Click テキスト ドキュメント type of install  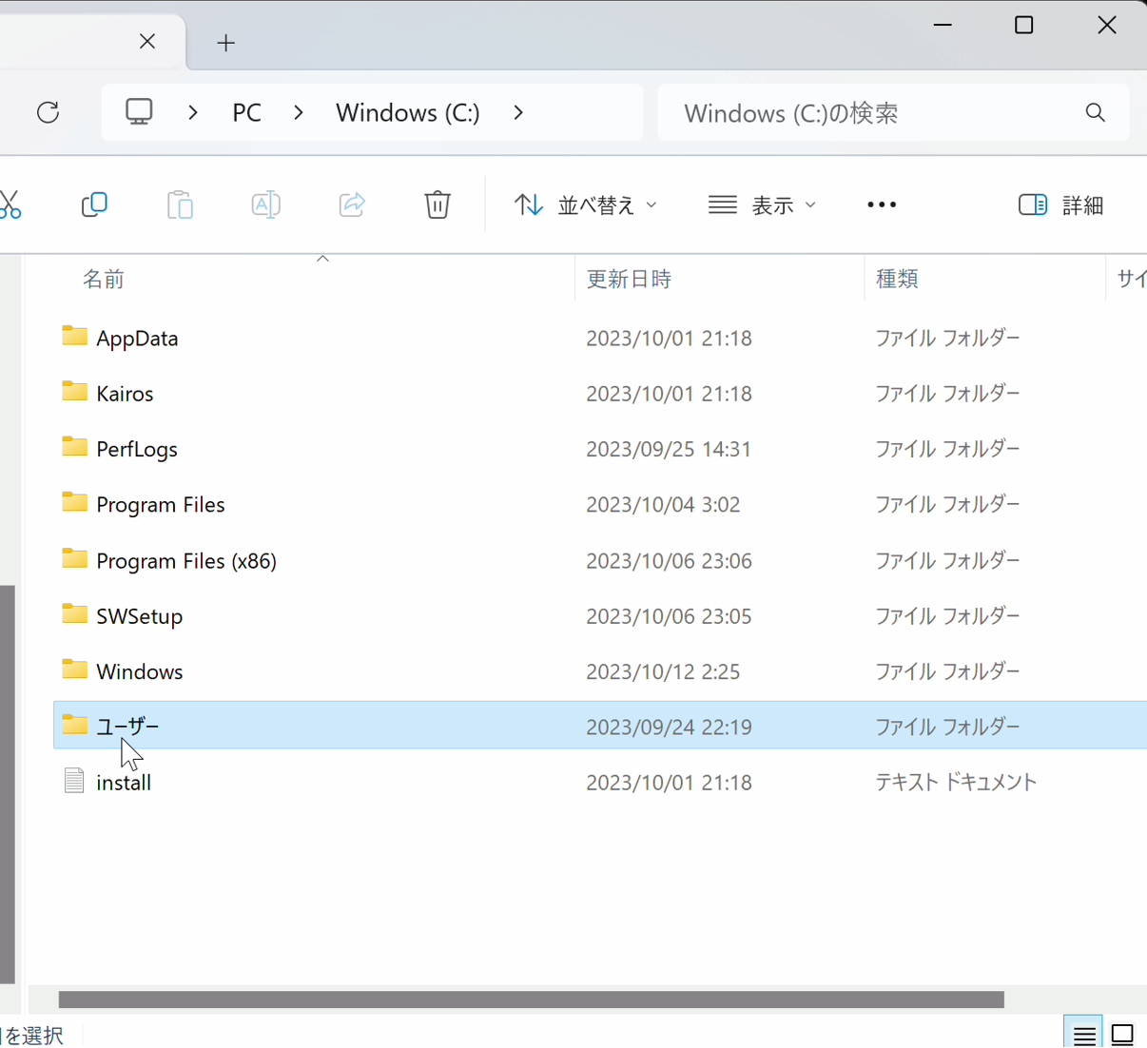956,782
